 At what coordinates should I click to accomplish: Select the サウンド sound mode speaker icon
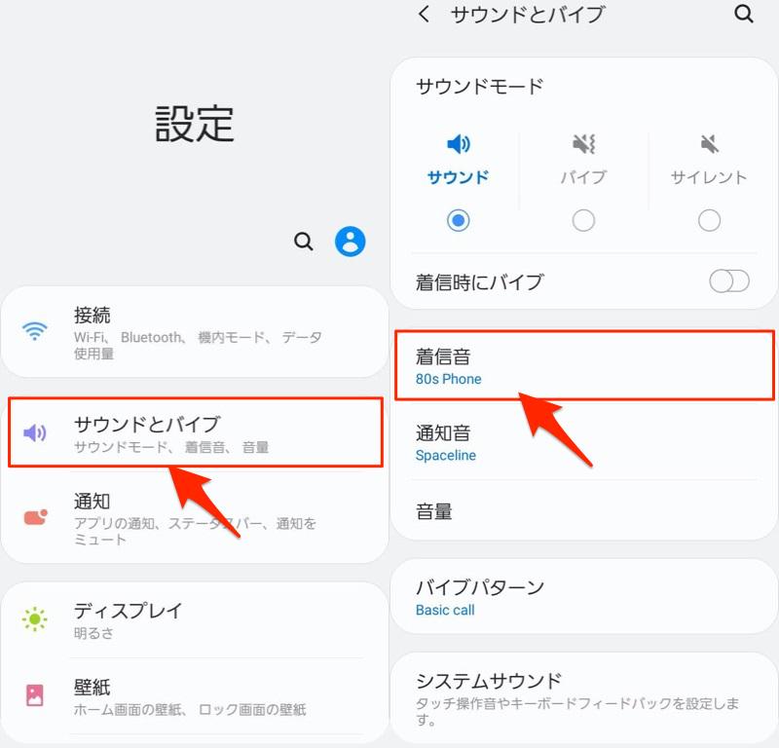(458, 144)
